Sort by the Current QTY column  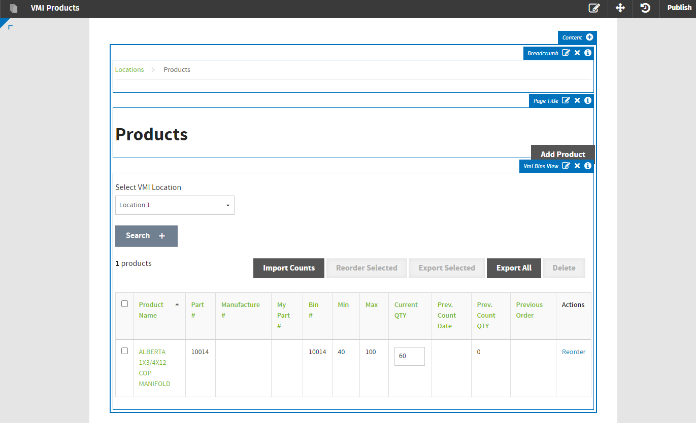(x=406, y=310)
